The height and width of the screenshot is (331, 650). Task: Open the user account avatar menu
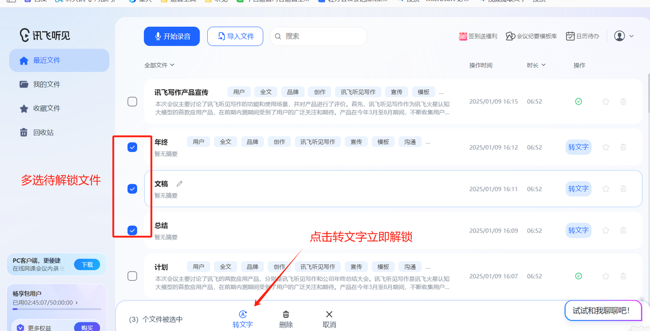point(624,36)
